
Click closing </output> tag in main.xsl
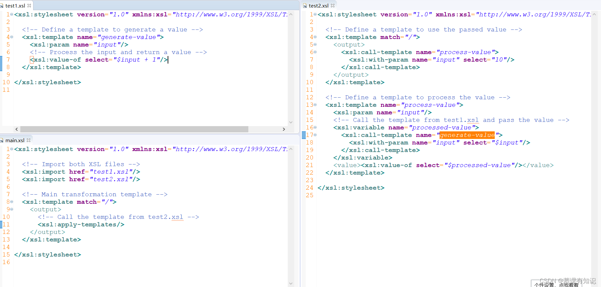(48, 232)
